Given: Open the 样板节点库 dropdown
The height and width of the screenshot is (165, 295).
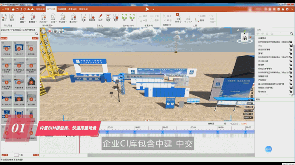Looking at the screenshot, I should point(63,18).
